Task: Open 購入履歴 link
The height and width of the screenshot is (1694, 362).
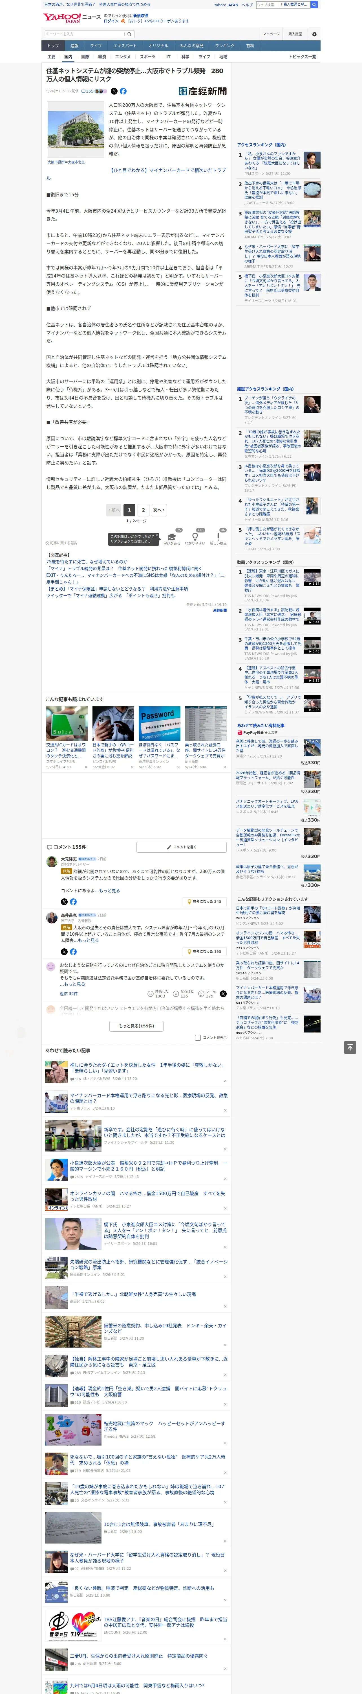Action: click(295, 34)
